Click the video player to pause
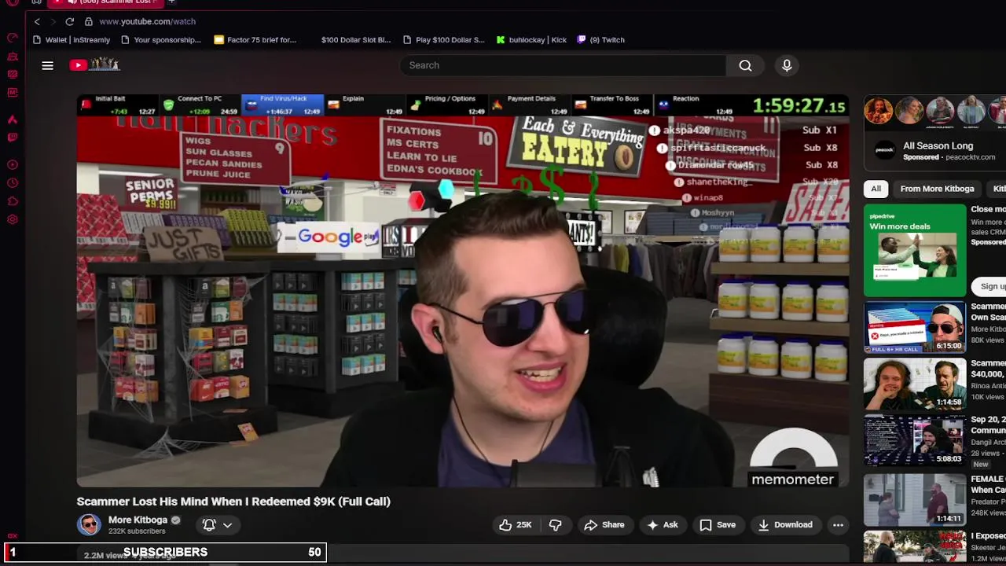Viewport: 1006px width, 566px height. (462, 291)
